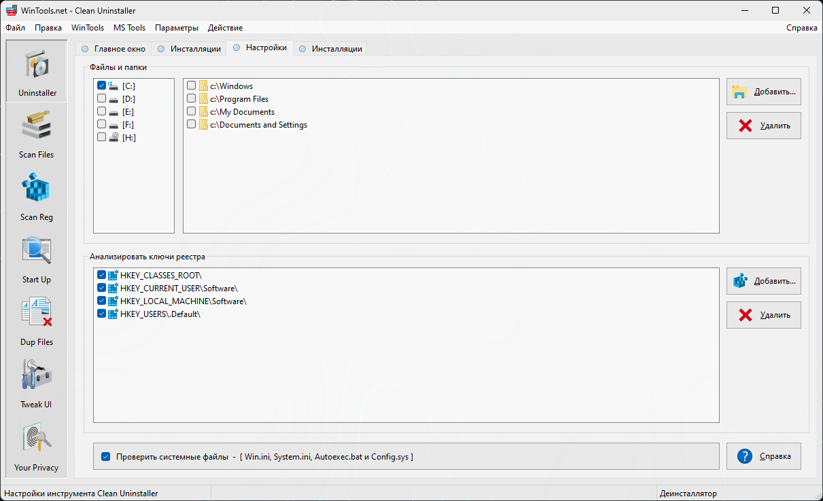Uncheck HKEY_CLASSES_ROOT\ registry key checkbox
823x501 pixels.
coord(101,276)
